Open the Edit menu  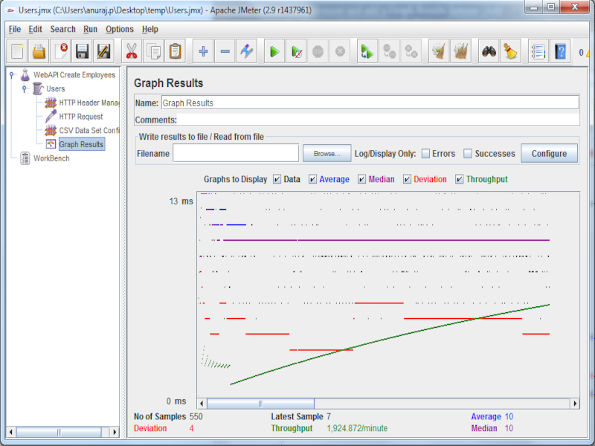point(35,29)
